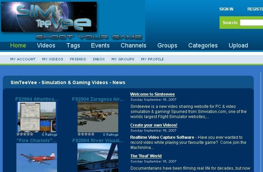Open the Upload page
The height and width of the screenshot is (172, 263).
(x=238, y=45)
